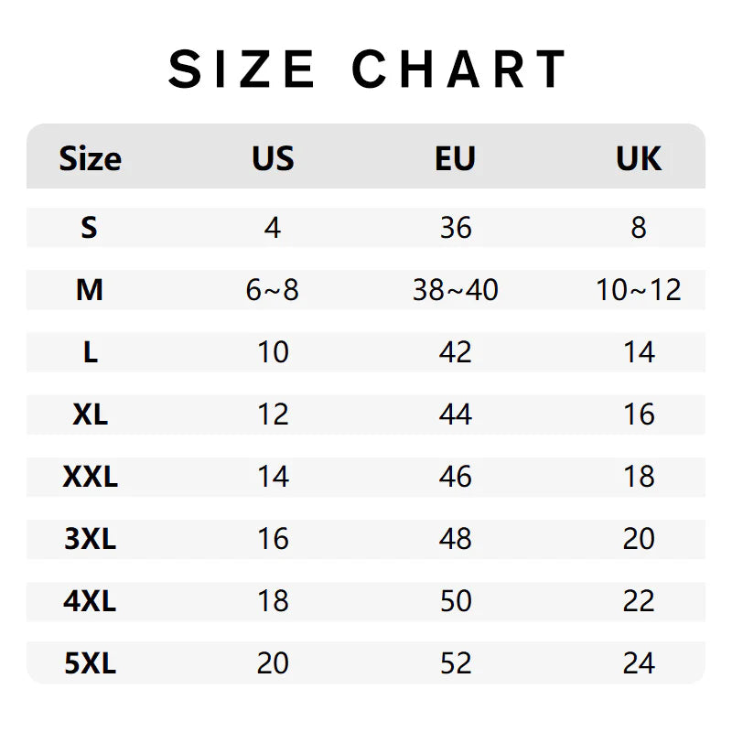
Task: Click EU size 52
Action: [455, 663]
